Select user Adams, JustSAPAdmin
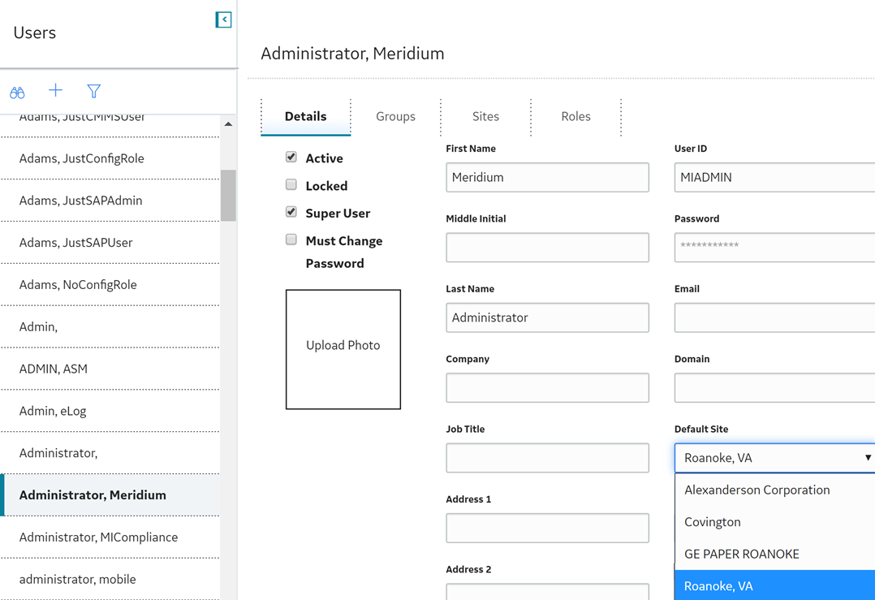The width and height of the screenshot is (875, 600). point(110,201)
